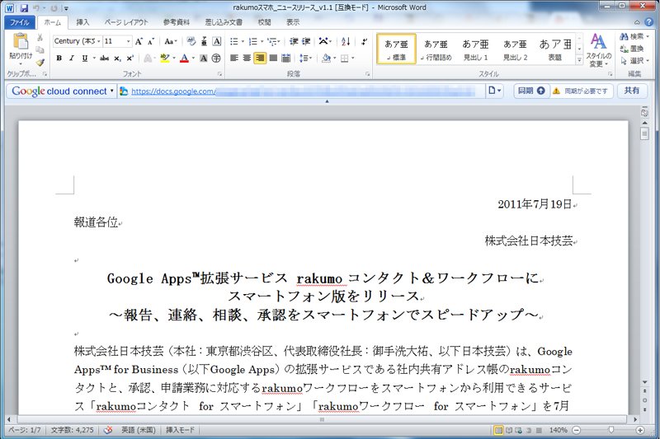Switch to Full Screen Reading view icon
This screenshot has width=660, height=439.
point(509,430)
